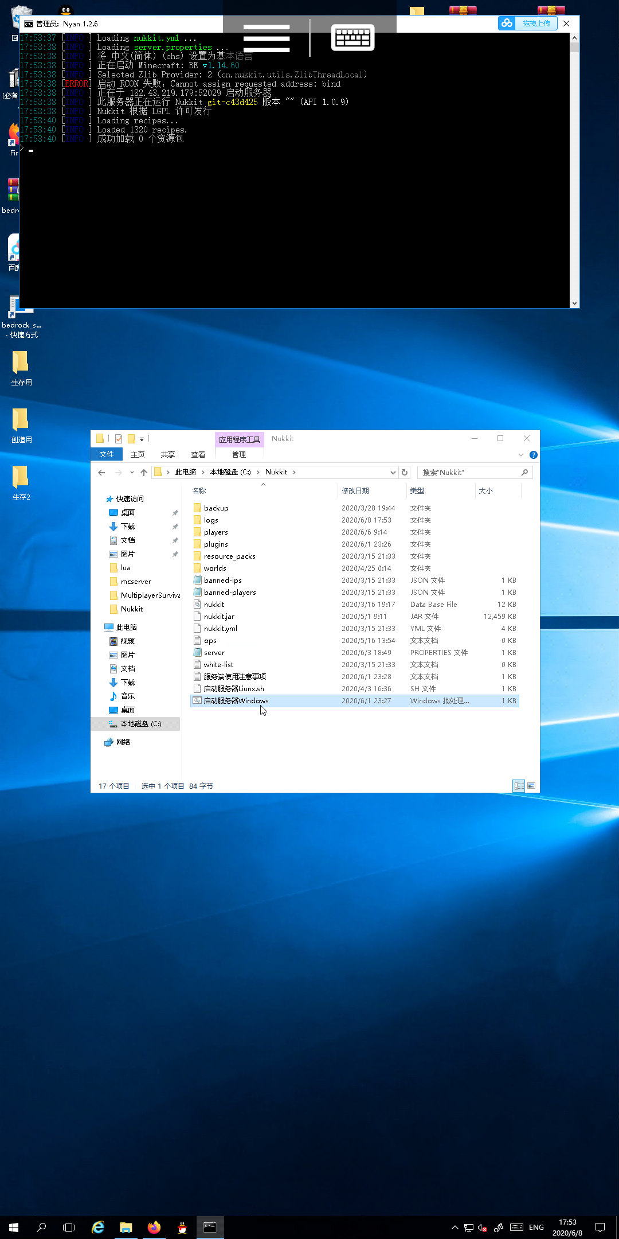Select the white-list text file
The width and height of the screenshot is (619, 1239).
point(354,665)
